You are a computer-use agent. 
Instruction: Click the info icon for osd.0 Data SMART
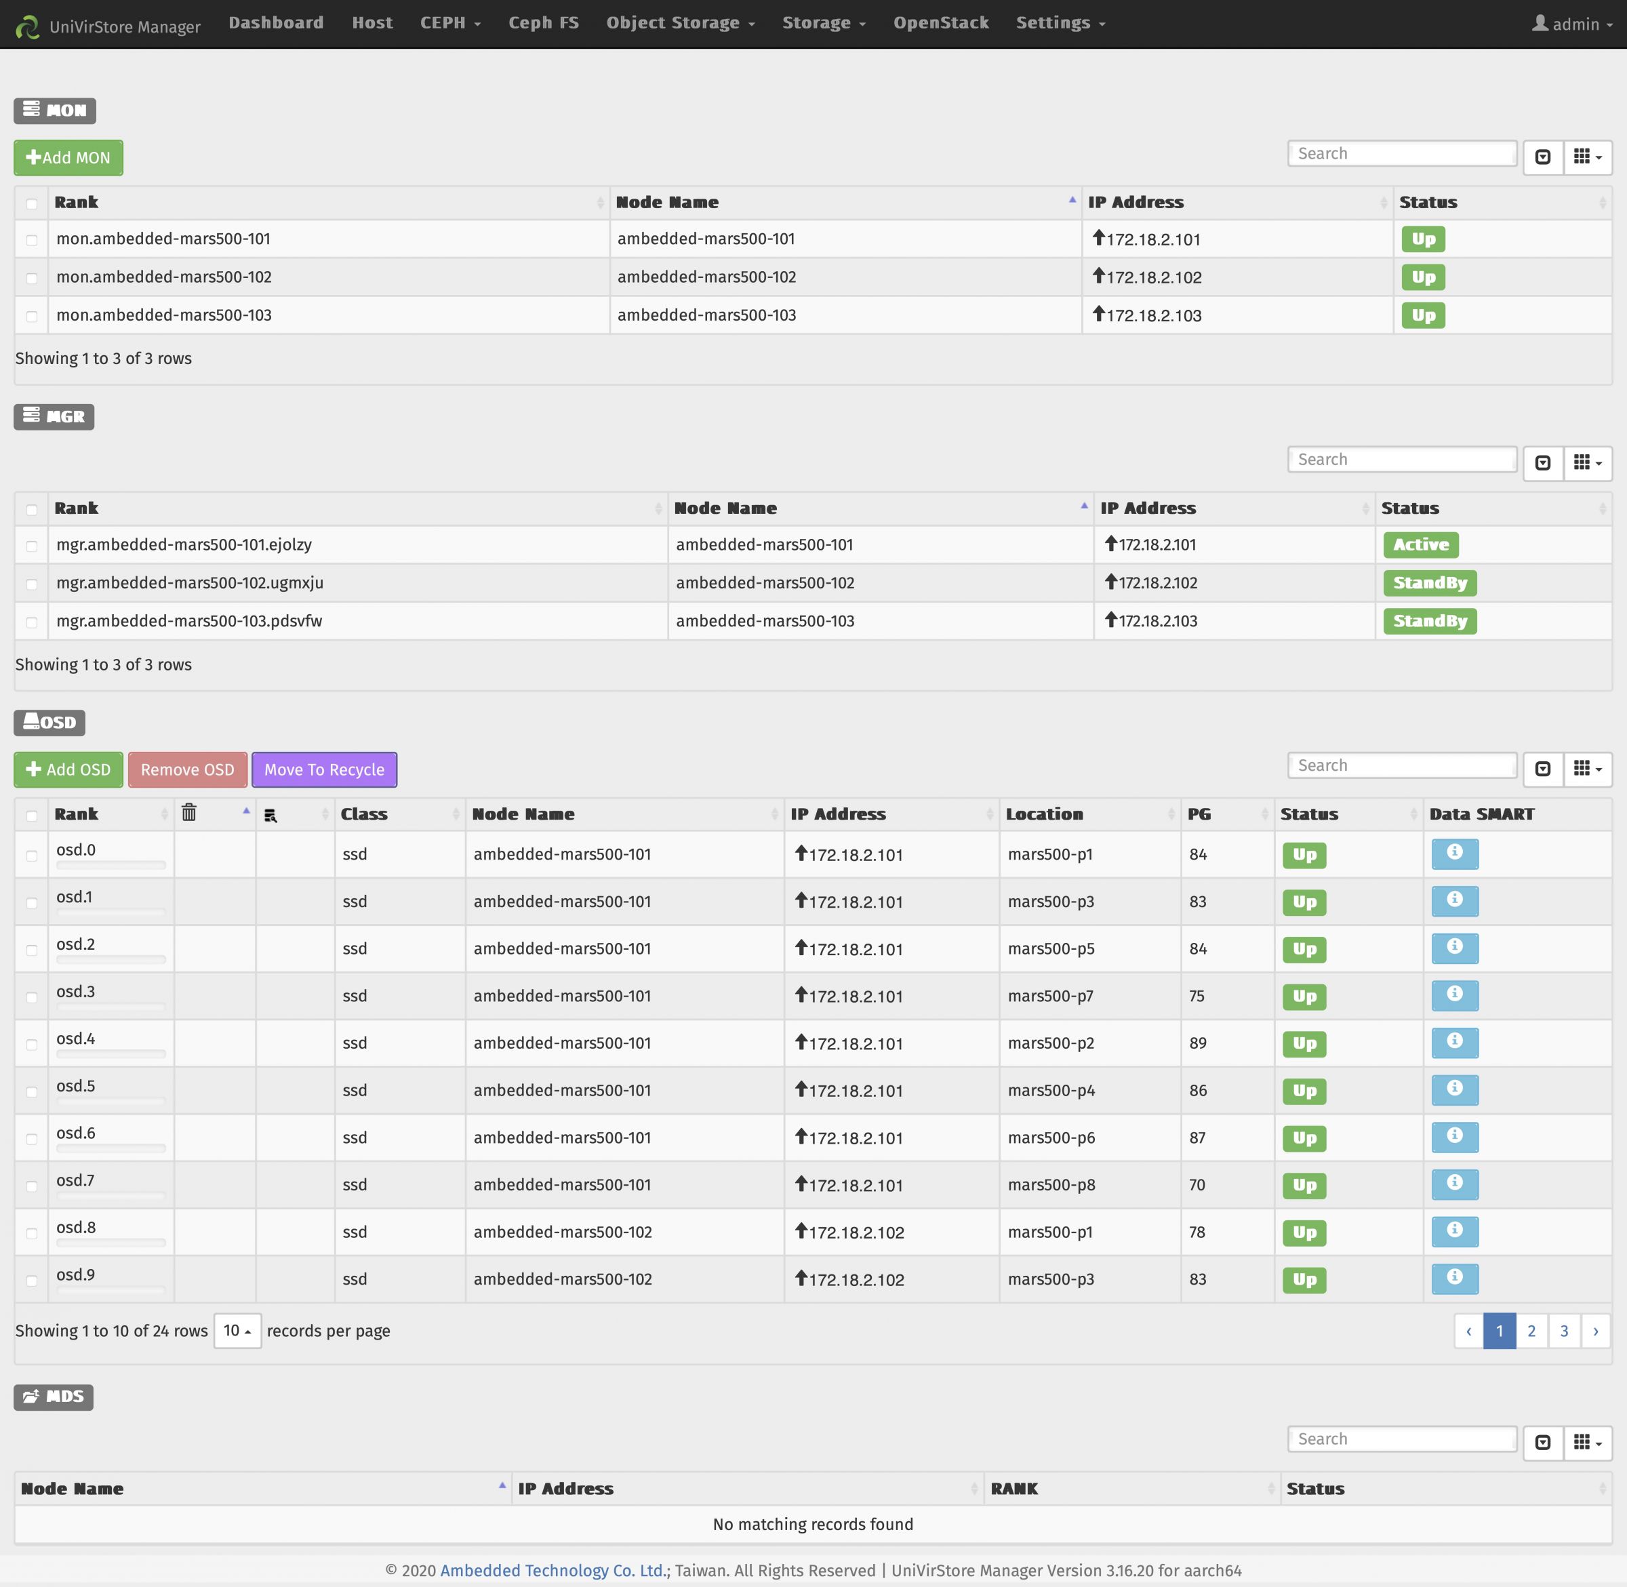[x=1454, y=854]
